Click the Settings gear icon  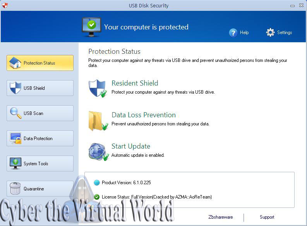point(270,32)
